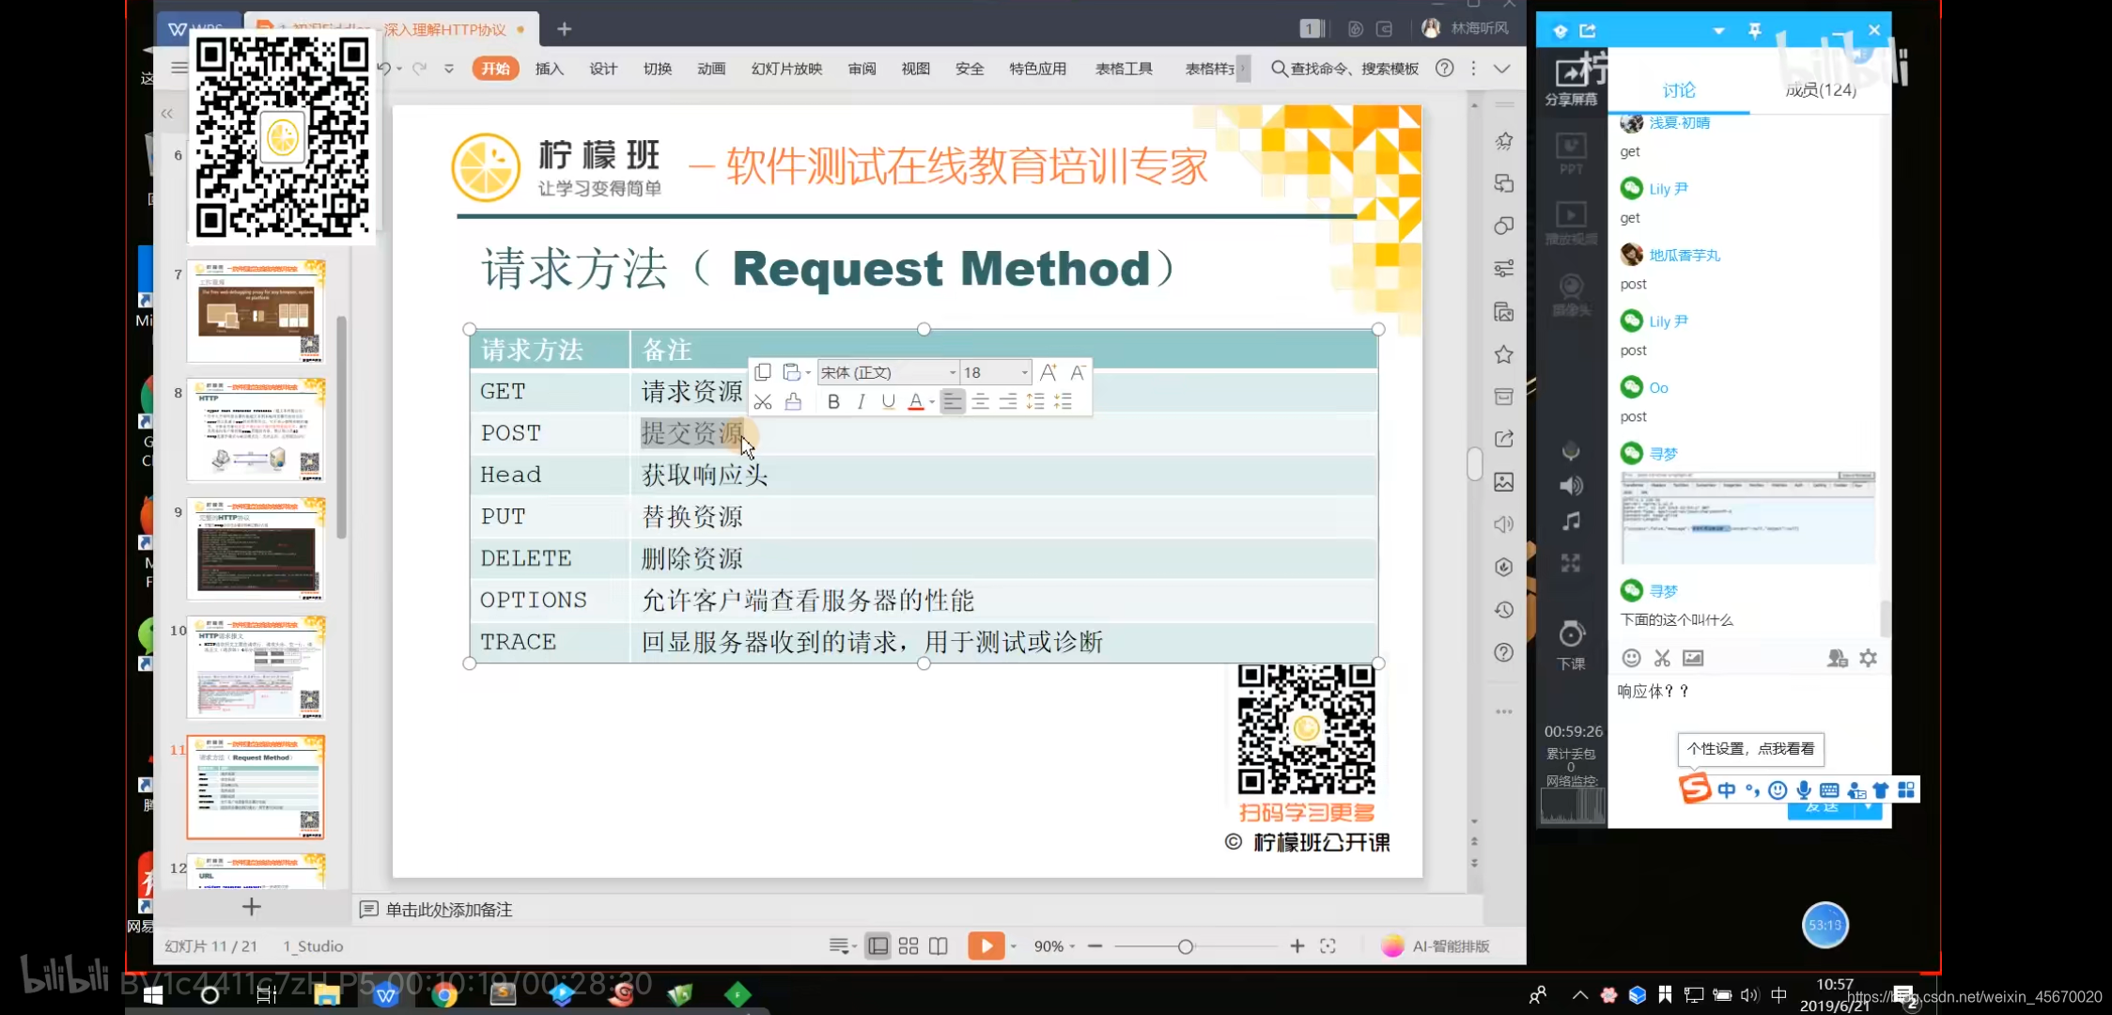Open the font size 18 dropdown

(1024, 373)
